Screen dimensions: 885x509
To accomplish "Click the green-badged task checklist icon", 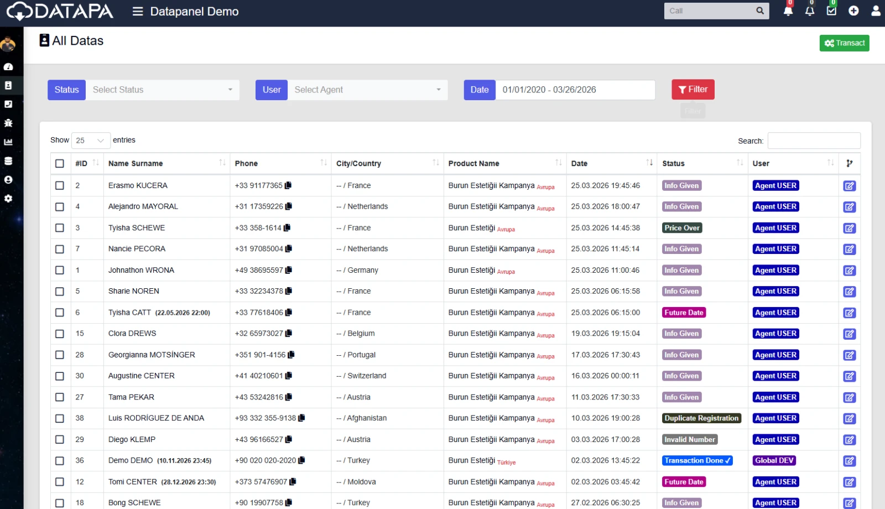I will coord(831,11).
